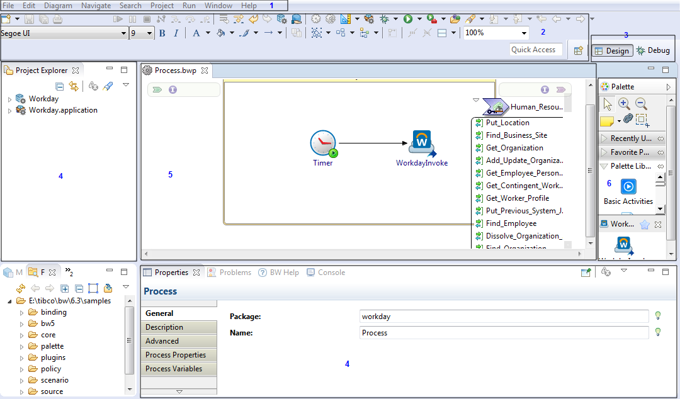
Task: Open the Process Properties section
Action: click(176, 355)
